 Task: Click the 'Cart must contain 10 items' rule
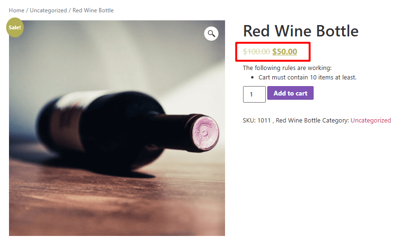point(307,77)
